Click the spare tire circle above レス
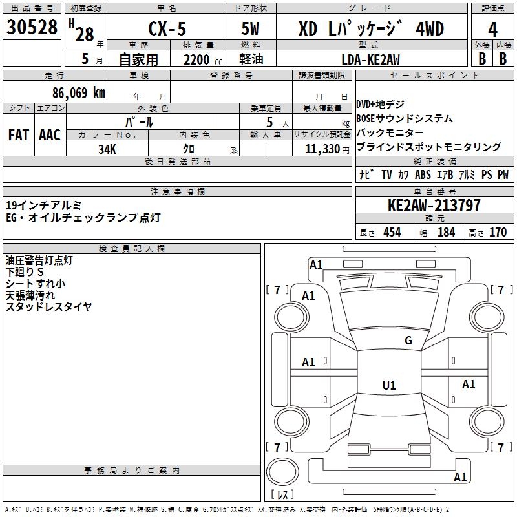 point(282,472)
